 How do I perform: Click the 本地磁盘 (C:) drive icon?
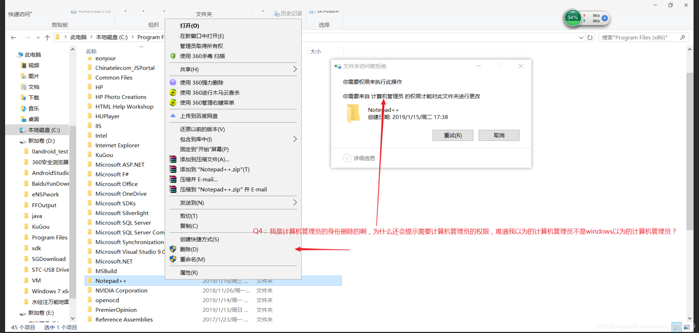point(23,130)
